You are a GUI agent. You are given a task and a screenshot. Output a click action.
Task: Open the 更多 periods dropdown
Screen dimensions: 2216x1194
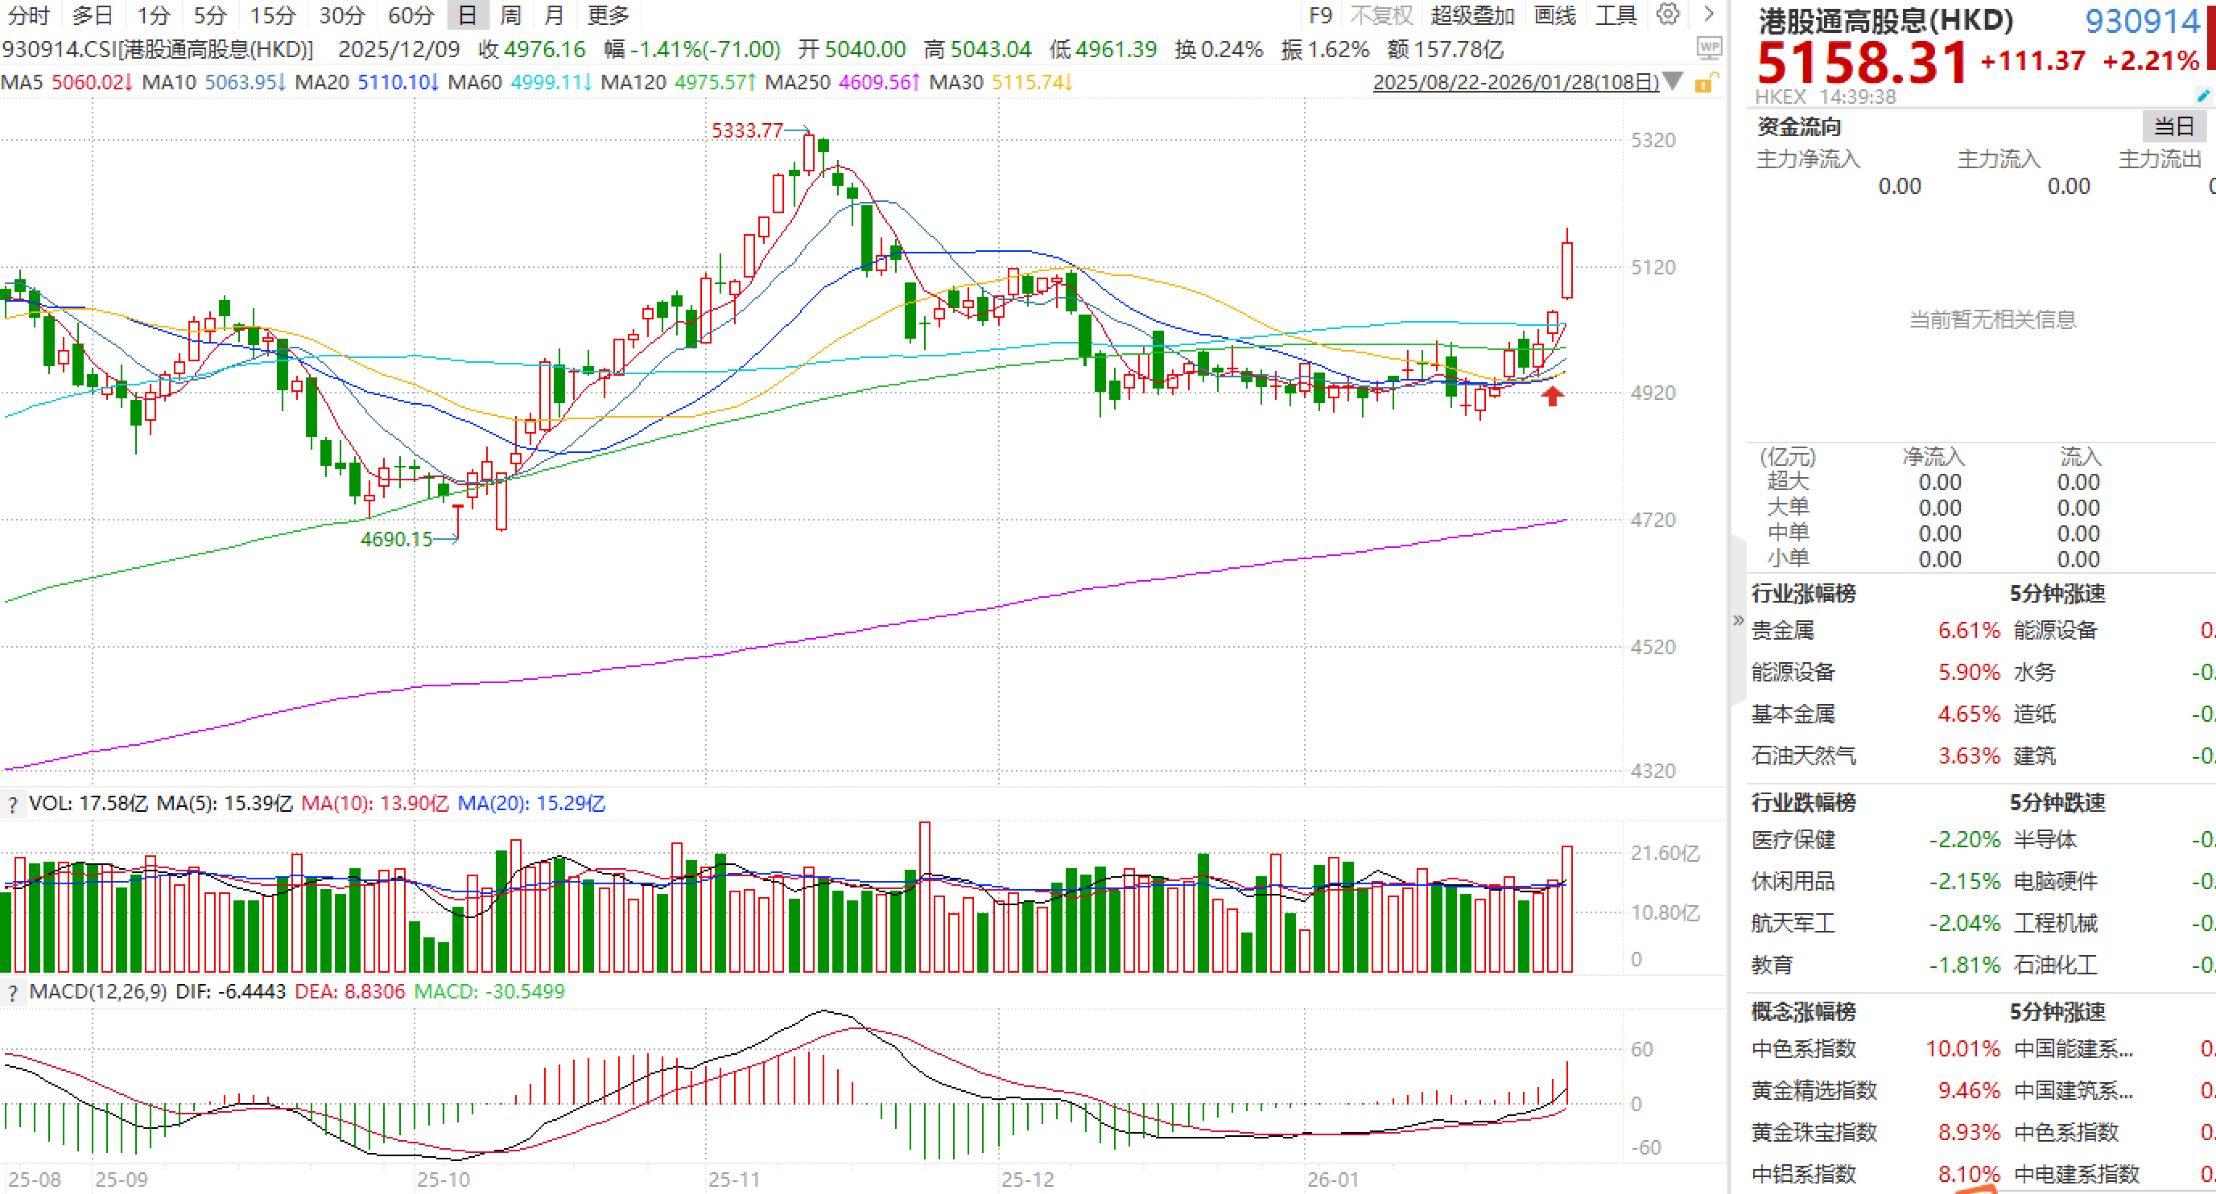(609, 14)
